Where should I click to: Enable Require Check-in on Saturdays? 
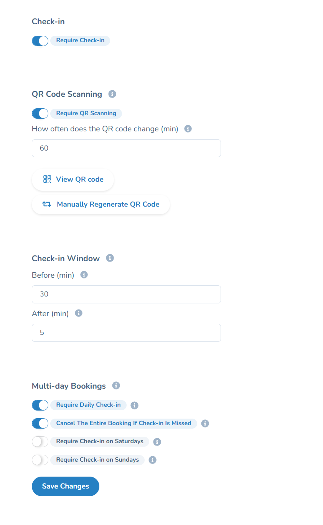pyautogui.click(x=40, y=442)
